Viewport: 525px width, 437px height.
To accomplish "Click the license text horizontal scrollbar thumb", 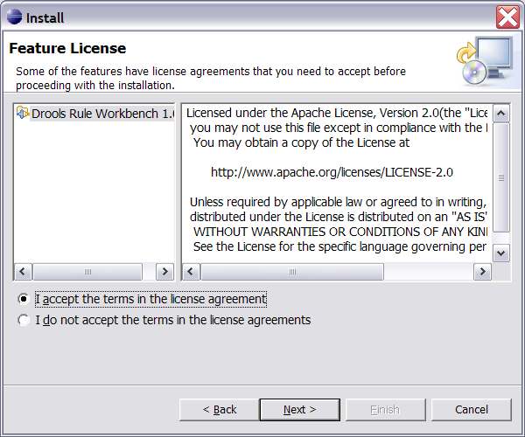I will [292, 272].
